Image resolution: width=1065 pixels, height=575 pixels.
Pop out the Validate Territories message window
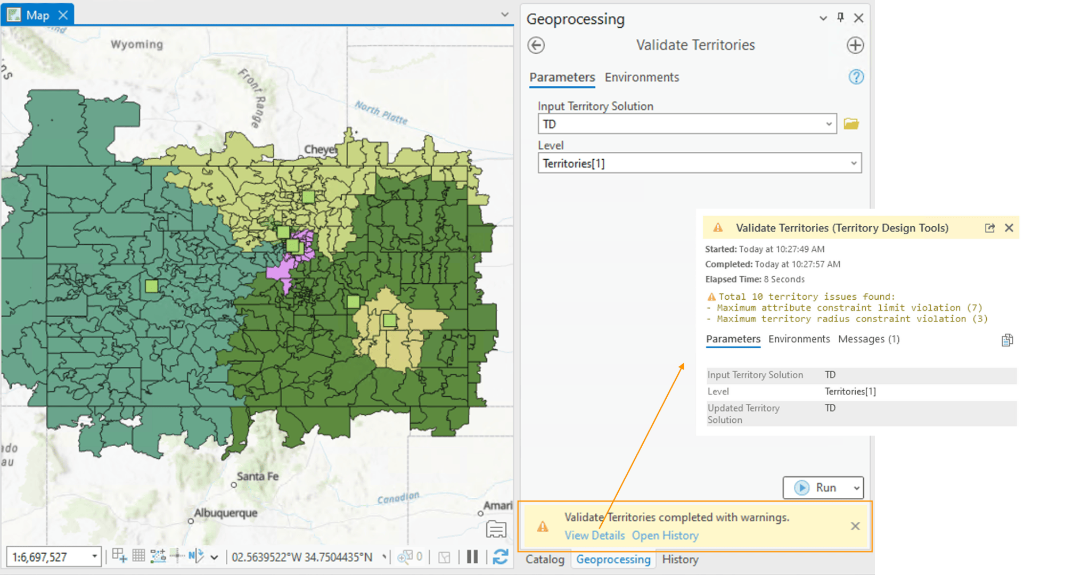pyautogui.click(x=989, y=228)
